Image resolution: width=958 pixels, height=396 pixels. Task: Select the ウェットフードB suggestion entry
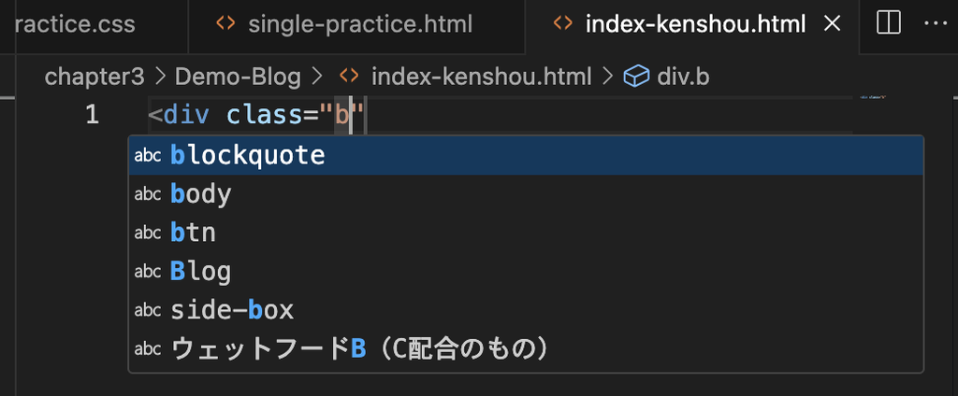pyautogui.click(x=526, y=348)
